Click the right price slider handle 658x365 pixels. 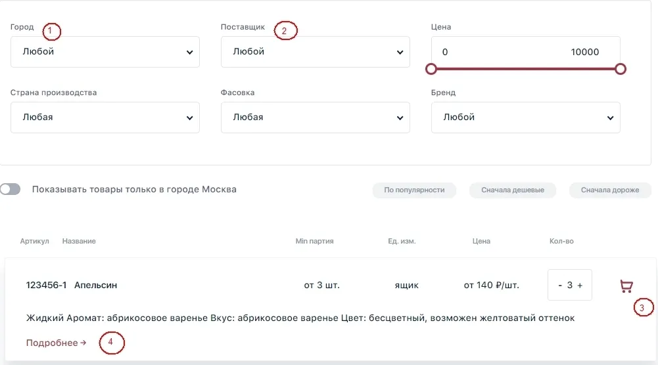point(621,69)
